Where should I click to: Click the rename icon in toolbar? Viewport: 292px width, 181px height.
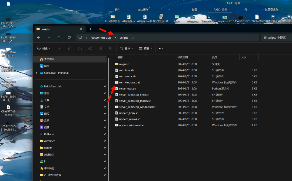click(90, 48)
